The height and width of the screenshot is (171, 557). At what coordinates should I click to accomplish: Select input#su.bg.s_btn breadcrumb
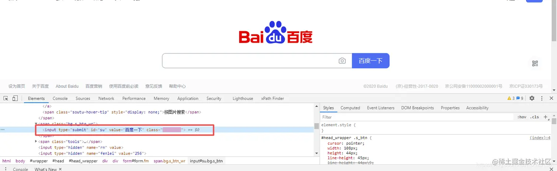[206, 161]
